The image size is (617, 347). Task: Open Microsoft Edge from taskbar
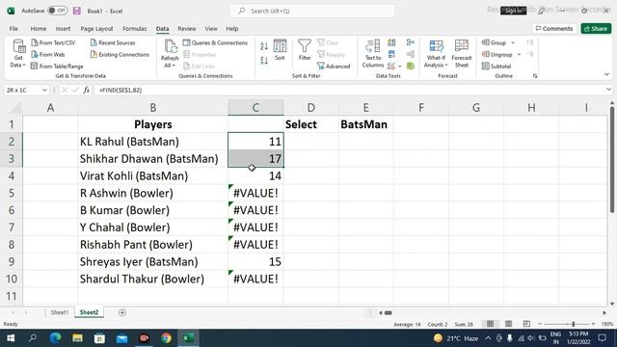click(55, 338)
